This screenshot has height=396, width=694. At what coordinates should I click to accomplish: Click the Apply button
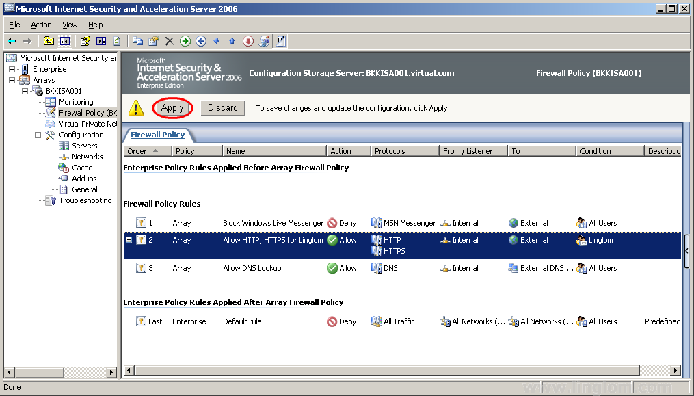coord(172,107)
